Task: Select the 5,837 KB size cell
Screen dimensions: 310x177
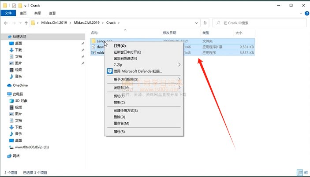Action: coord(247,53)
